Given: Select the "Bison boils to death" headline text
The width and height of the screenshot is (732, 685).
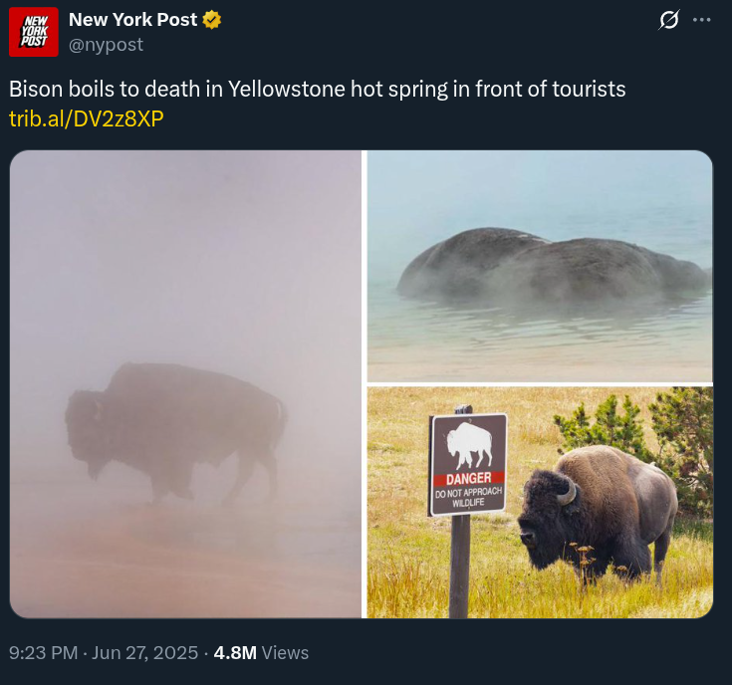Looking at the screenshot, I should 317,89.
